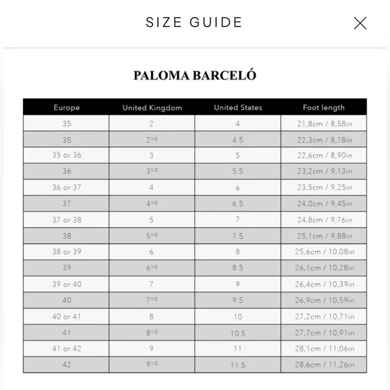This screenshot has width=390, height=390.
Task: Click the Paloma Barceló brand heading
Action: [x=195, y=75]
